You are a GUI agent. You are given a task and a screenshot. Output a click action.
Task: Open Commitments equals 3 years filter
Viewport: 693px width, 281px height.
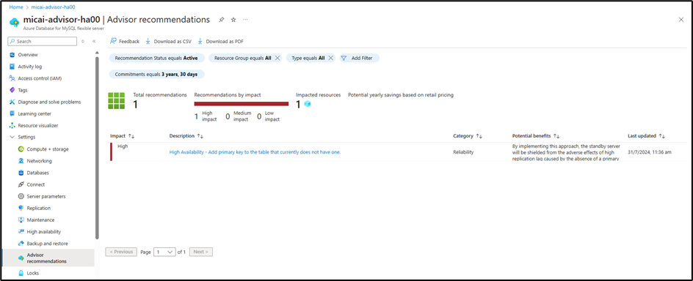[x=156, y=75]
